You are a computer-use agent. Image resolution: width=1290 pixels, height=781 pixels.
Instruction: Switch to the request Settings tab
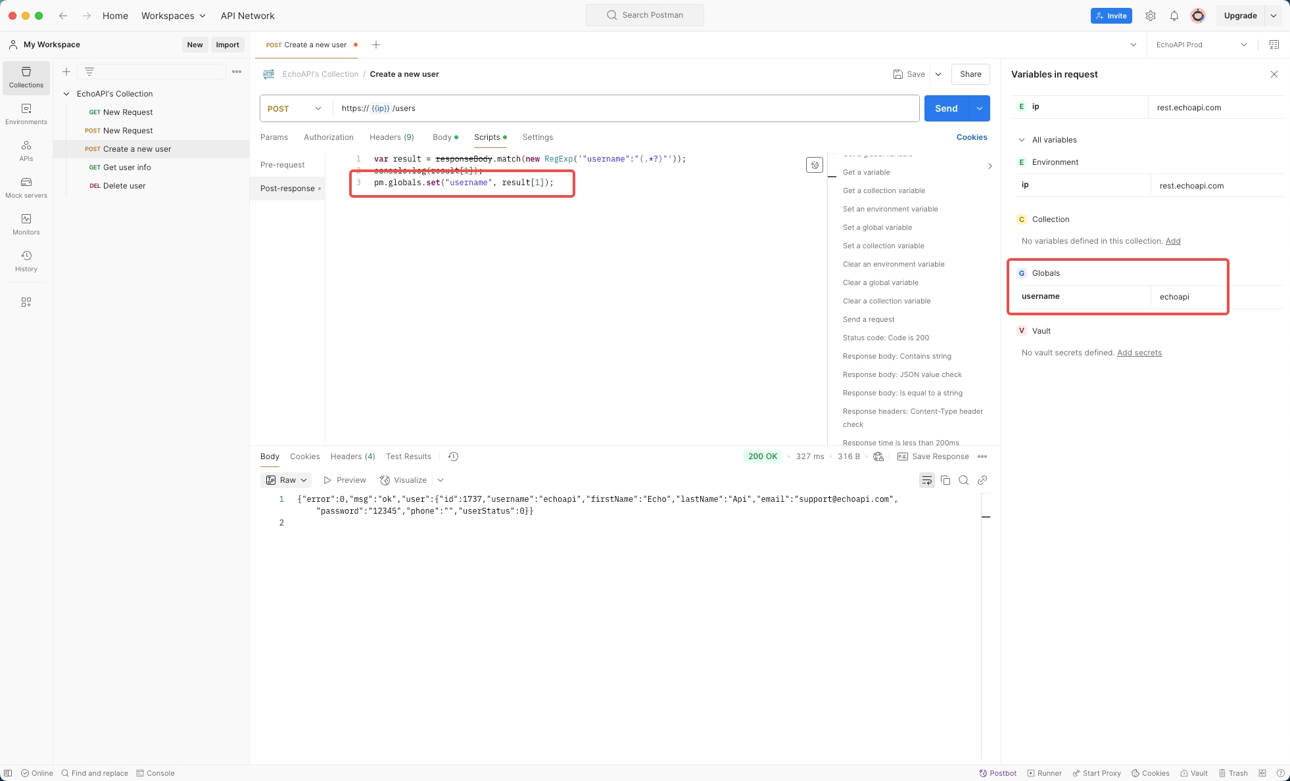point(538,137)
